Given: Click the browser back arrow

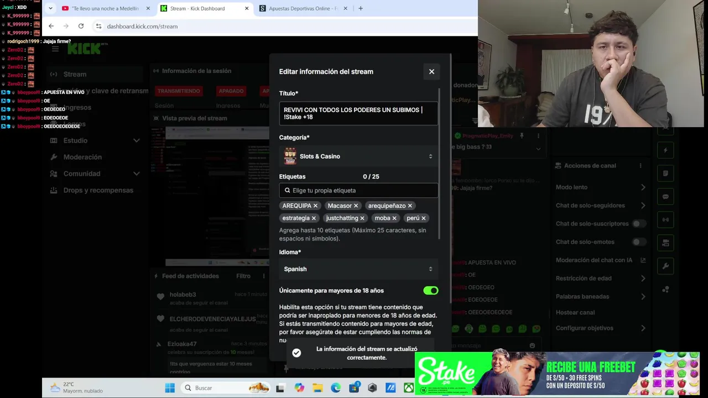Looking at the screenshot, I should (x=51, y=26).
